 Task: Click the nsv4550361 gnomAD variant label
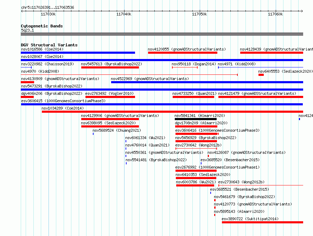[164, 152]
